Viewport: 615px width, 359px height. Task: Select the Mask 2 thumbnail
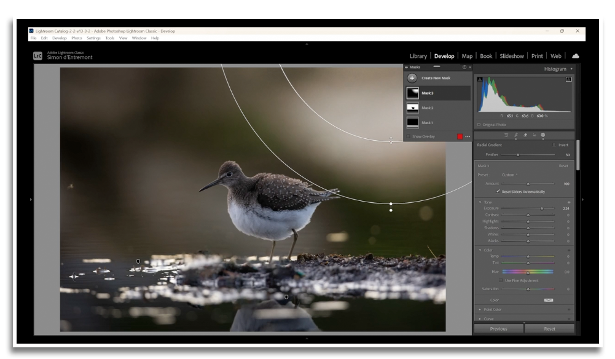[412, 108]
